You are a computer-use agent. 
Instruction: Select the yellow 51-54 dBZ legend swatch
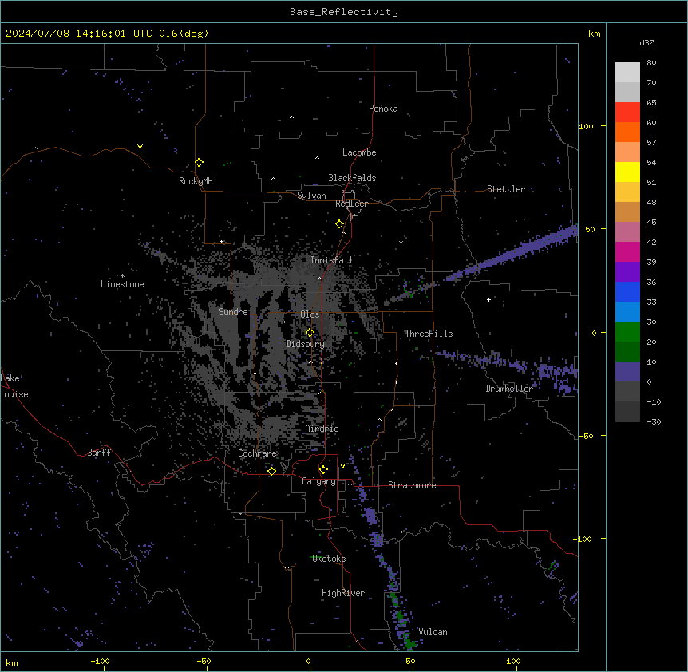627,172
